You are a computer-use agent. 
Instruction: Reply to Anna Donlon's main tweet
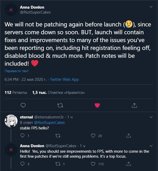[23, 105]
